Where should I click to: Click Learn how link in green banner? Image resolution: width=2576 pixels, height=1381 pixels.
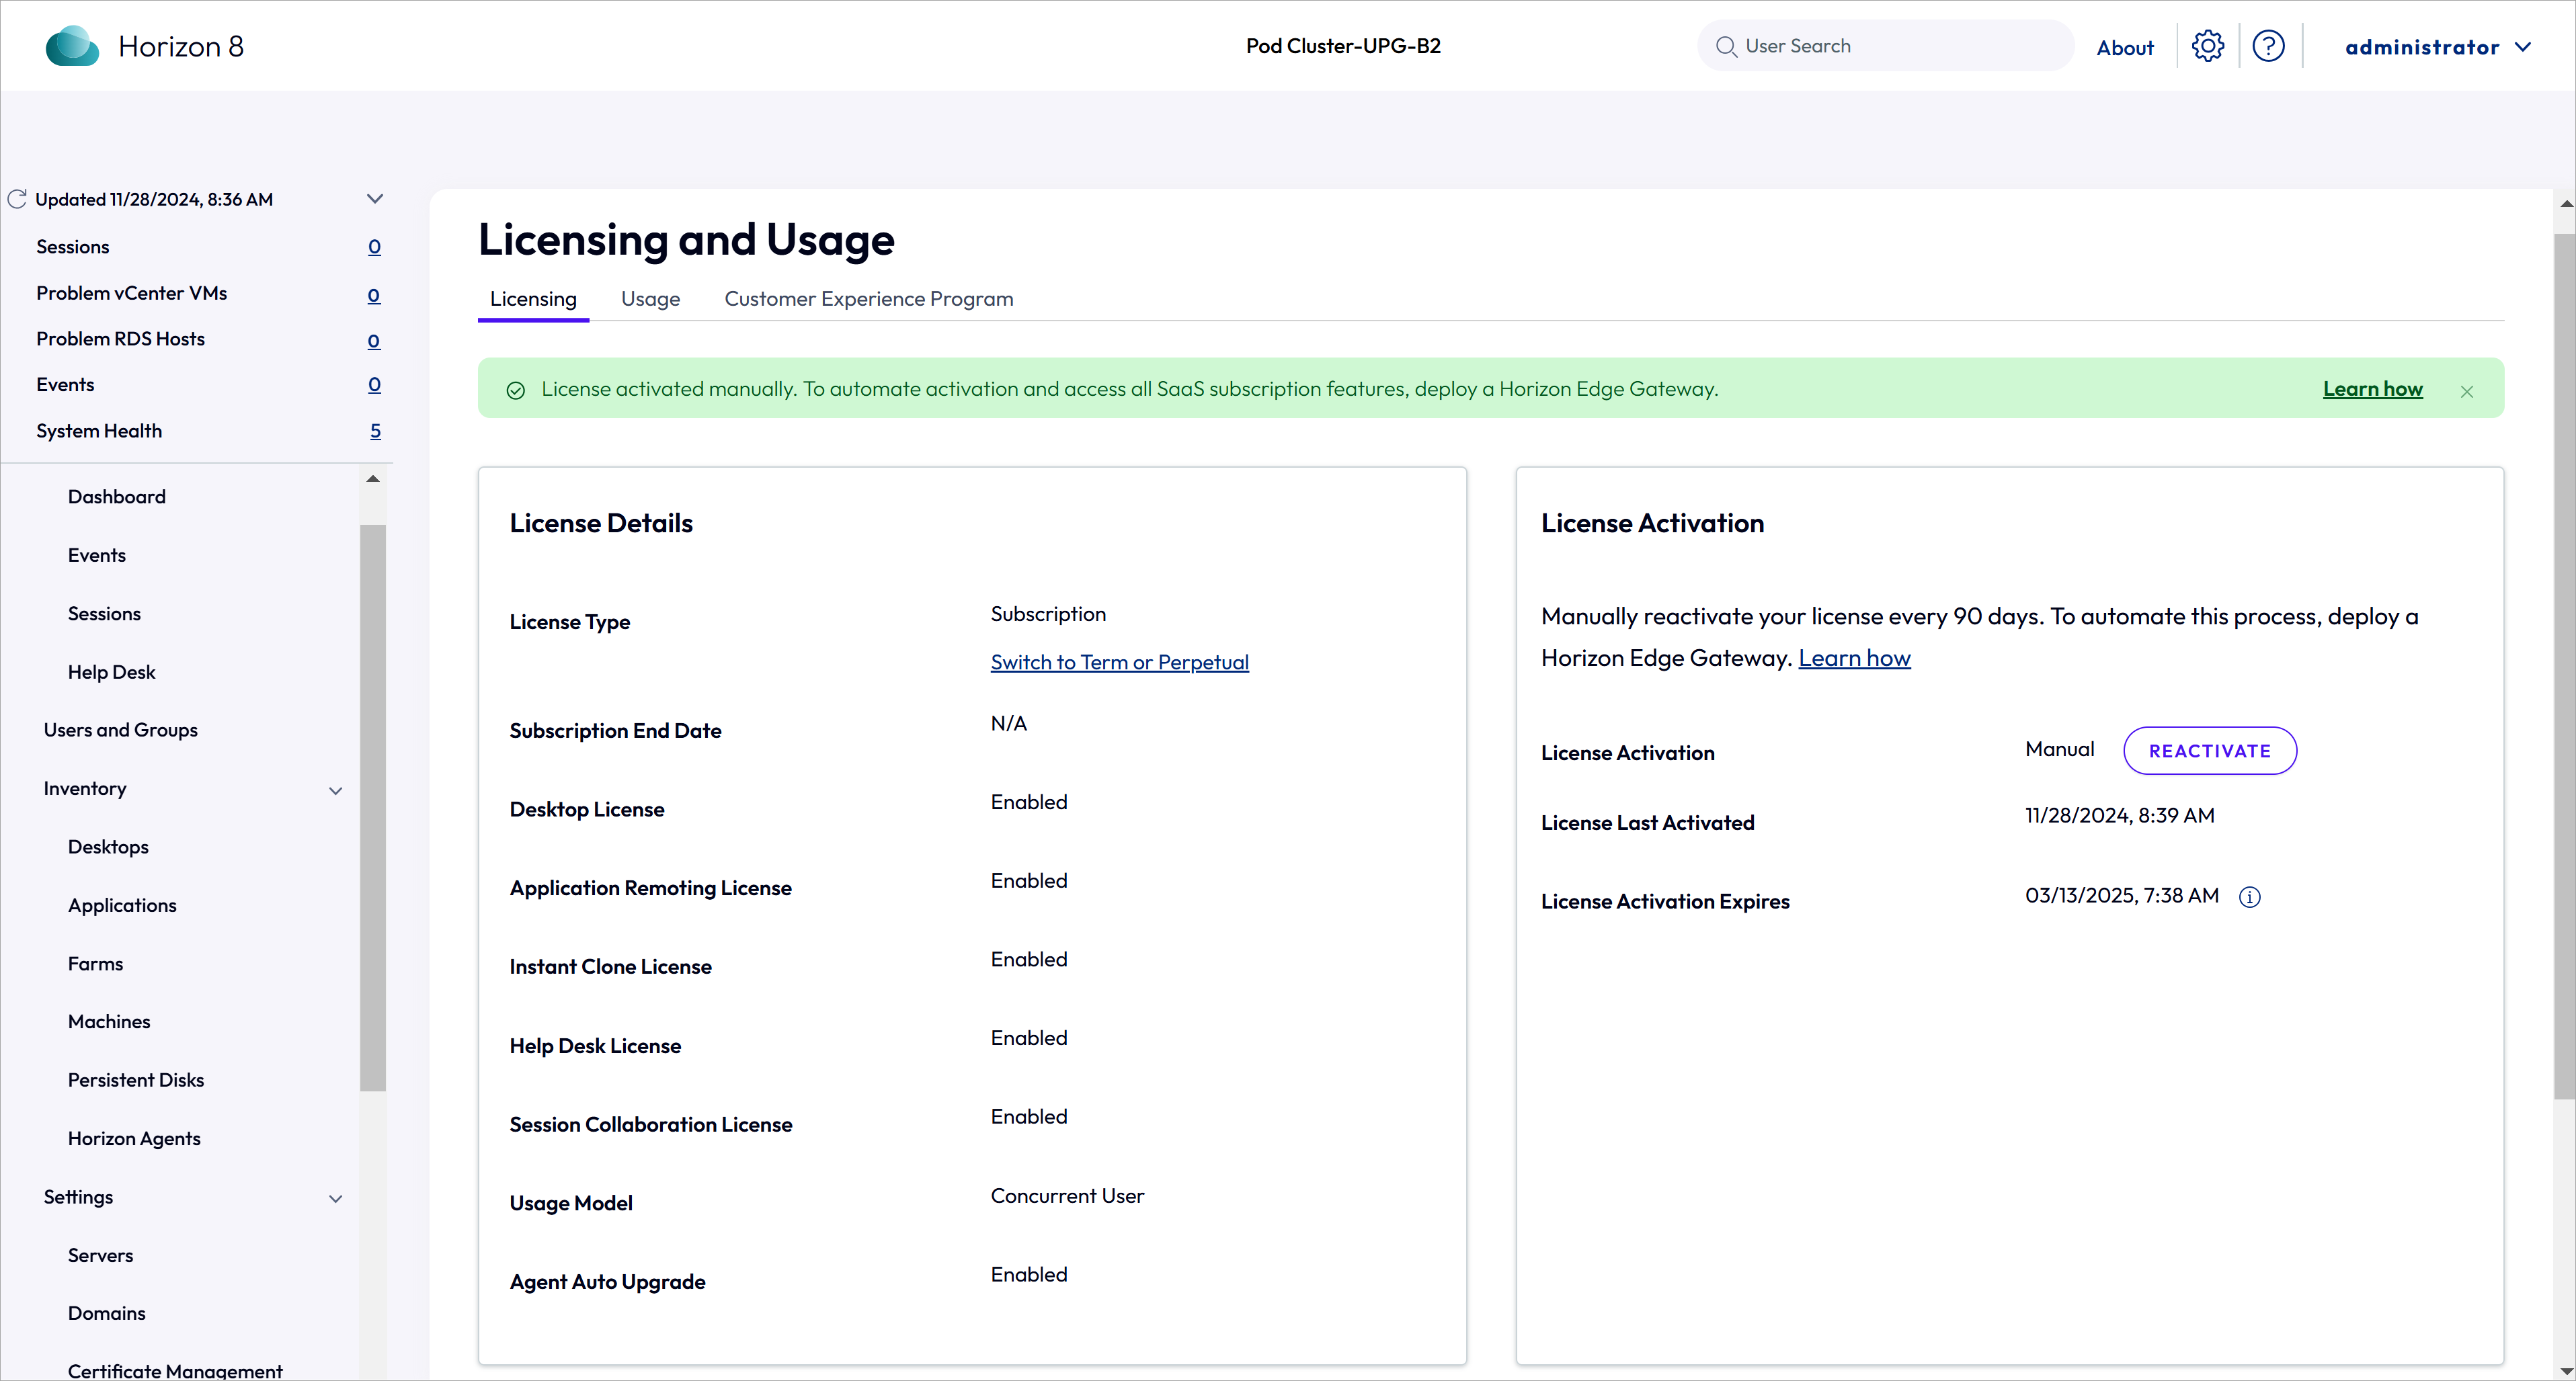tap(2372, 389)
